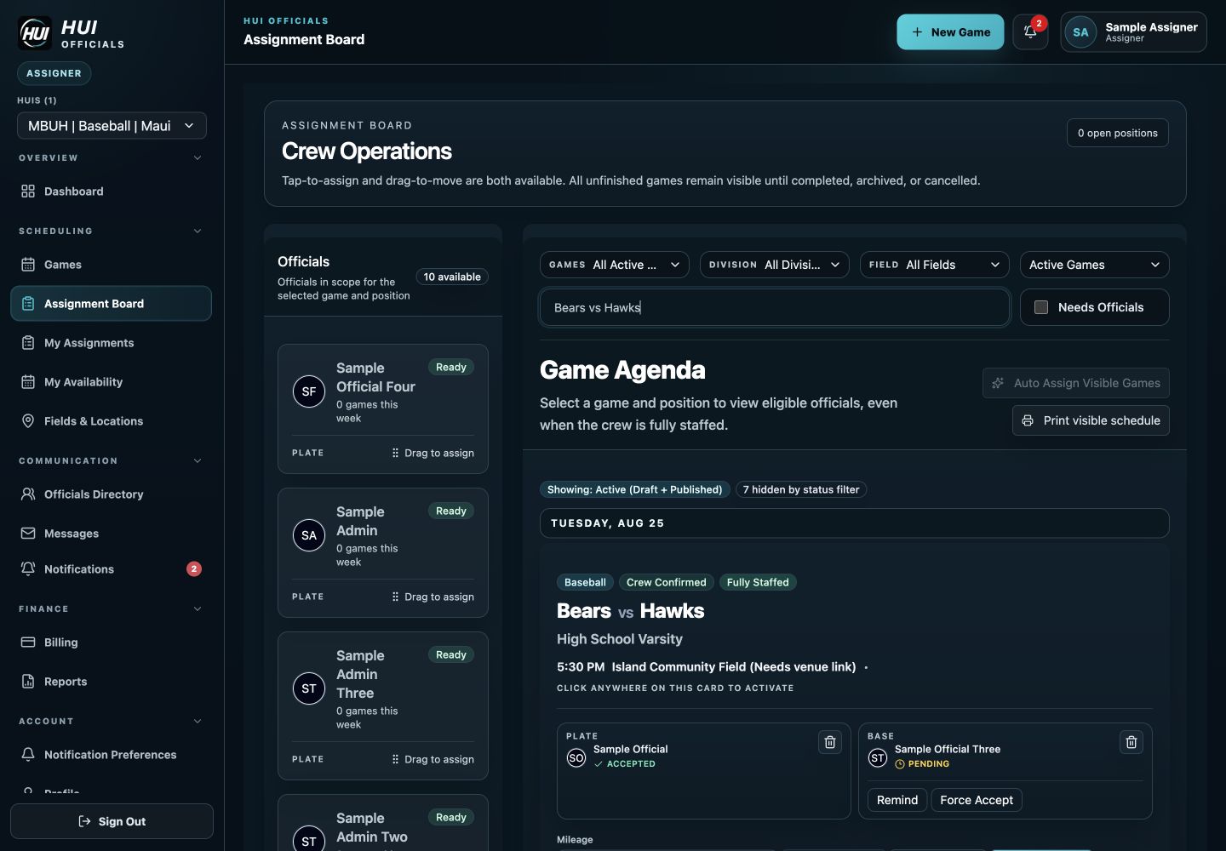
Task: Collapse the Communication sidebar section
Action: (x=198, y=460)
